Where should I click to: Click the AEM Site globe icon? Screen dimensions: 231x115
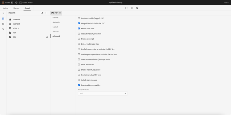pos(10,20)
